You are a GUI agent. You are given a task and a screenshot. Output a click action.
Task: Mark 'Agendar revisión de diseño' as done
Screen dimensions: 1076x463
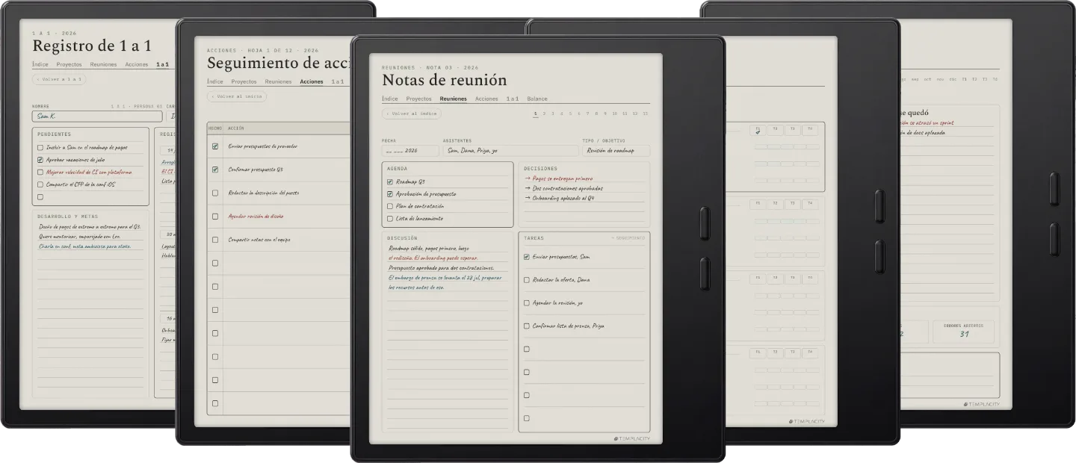point(215,217)
